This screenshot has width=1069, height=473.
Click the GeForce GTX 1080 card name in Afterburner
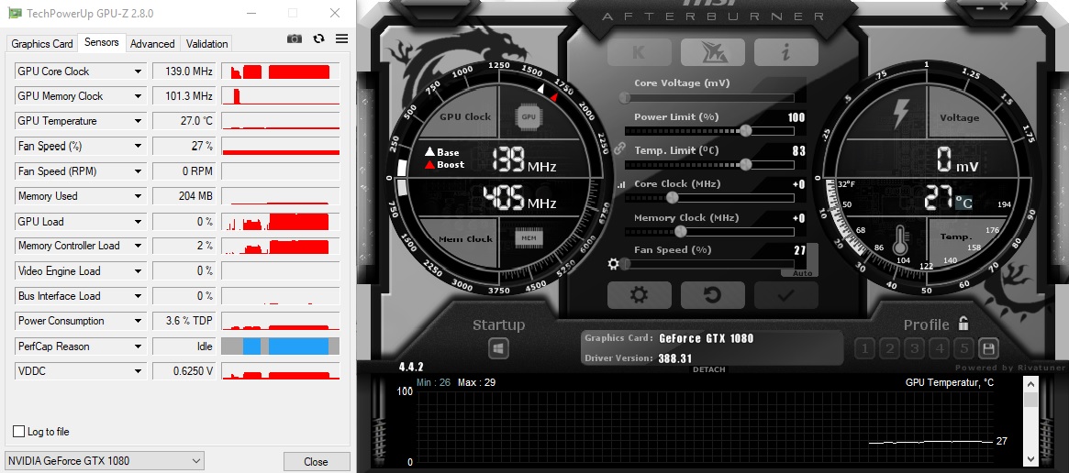[x=707, y=338]
